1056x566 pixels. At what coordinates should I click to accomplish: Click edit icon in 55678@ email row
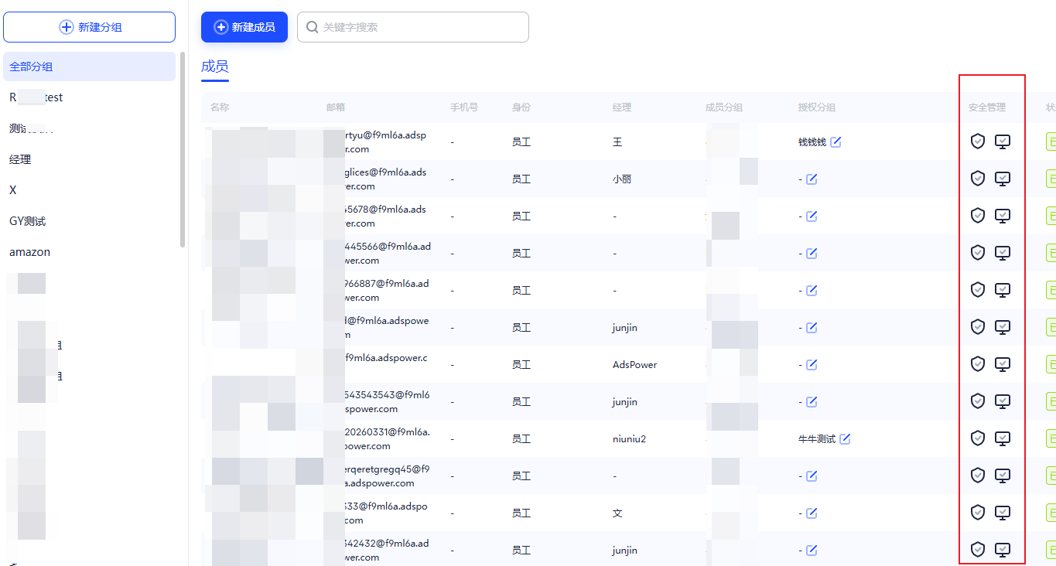pyautogui.click(x=812, y=216)
